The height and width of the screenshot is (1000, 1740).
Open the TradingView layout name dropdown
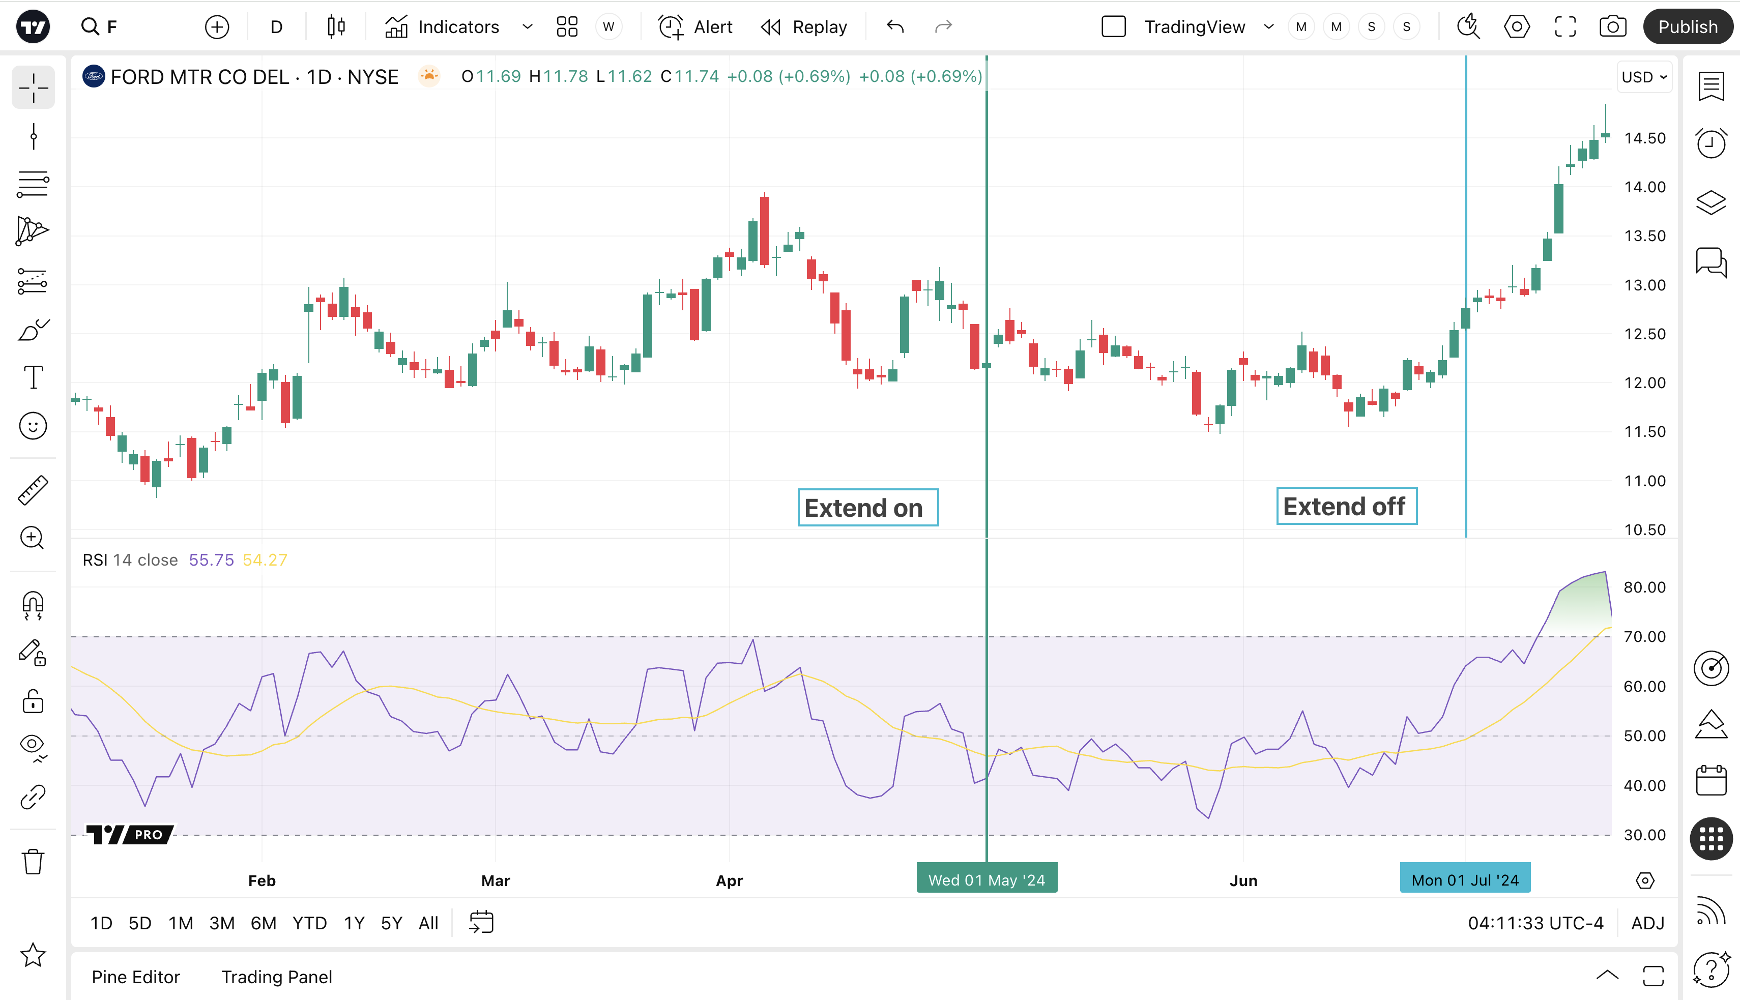tap(1268, 27)
